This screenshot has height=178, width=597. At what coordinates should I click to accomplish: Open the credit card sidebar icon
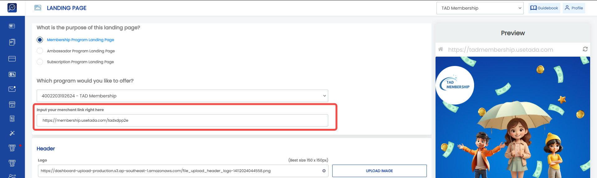point(12,59)
